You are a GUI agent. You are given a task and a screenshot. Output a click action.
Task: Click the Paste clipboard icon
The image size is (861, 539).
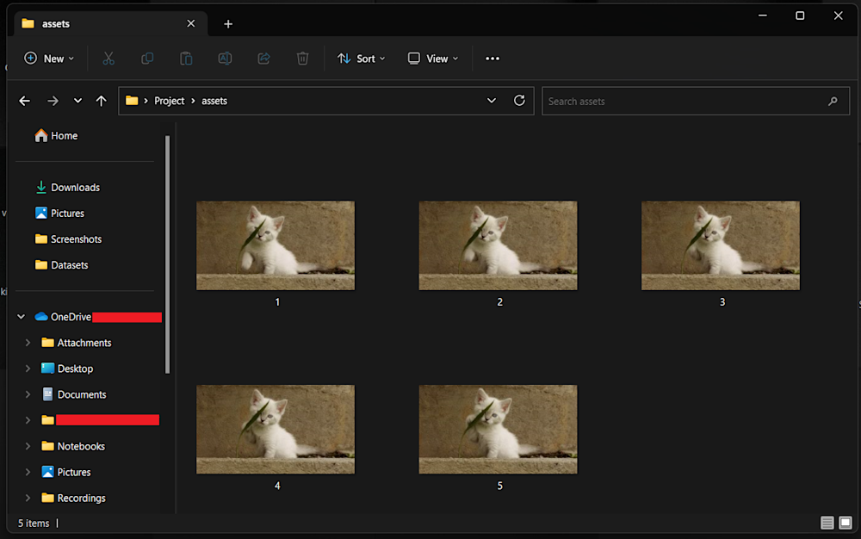pyautogui.click(x=186, y=59)
